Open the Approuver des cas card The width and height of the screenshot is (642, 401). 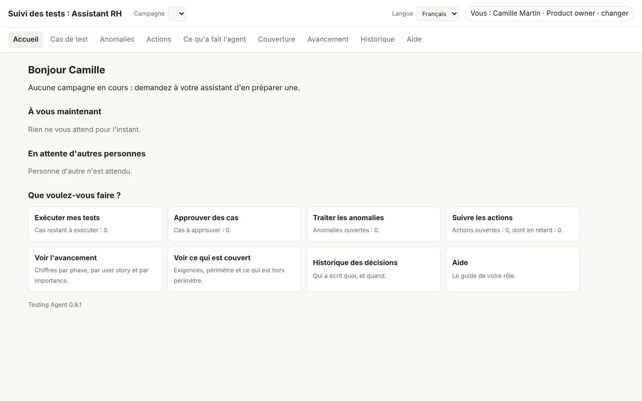pyautogui.click(x=234, y=224)
